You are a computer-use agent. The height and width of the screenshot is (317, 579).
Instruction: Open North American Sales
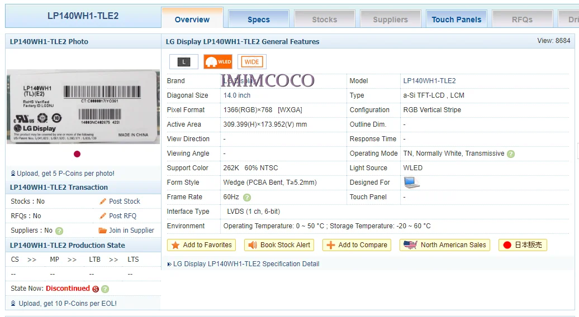[445, 245]
